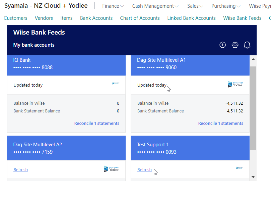
Task: Select the Dag Site Multilevel A1 card header
Action: (190, 65)
